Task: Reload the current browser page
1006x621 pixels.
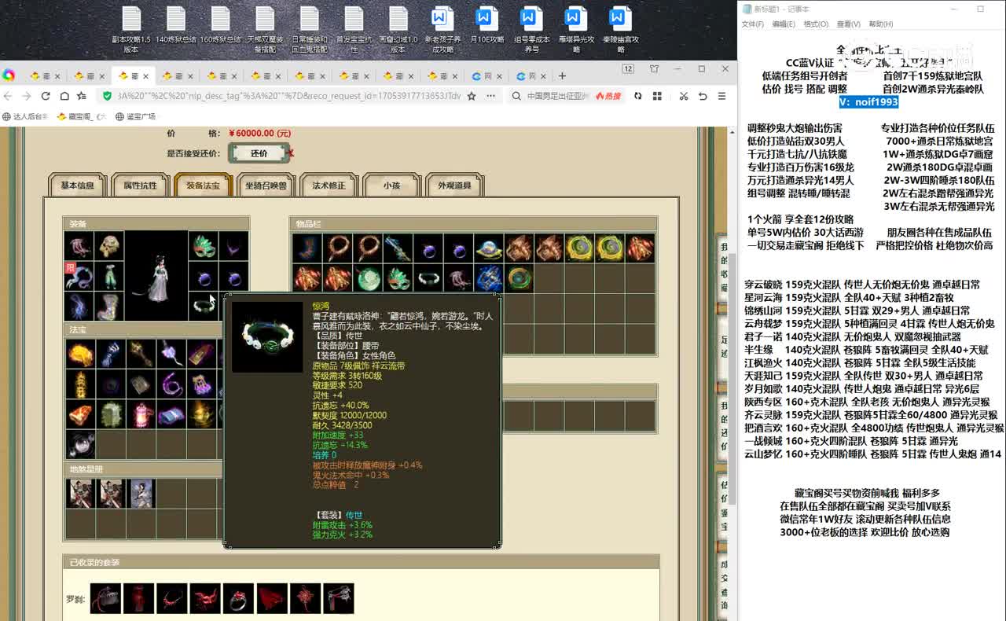Action: point(46,96)
